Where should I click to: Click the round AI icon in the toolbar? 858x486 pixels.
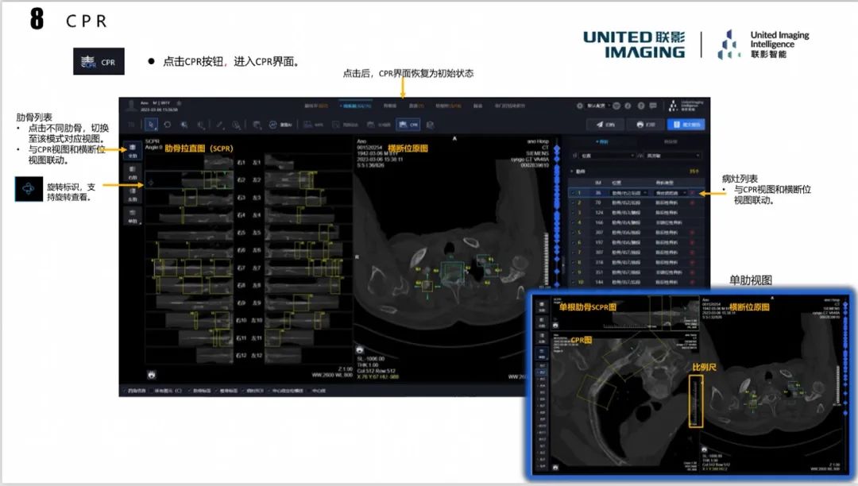click(x=273, y=125)
